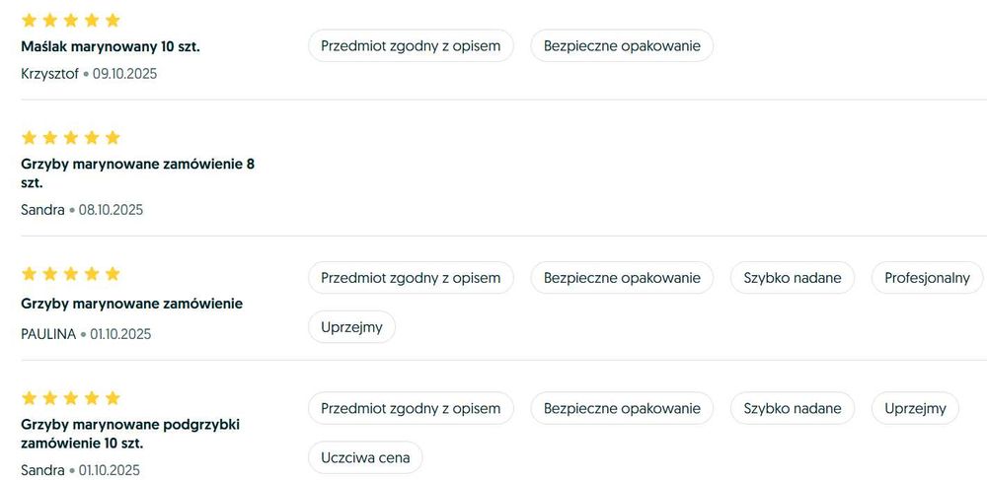Click the "Uczciwa cena" tag
Image resolution: width=987 pixels, height=480 pixels.
point(365,457)
